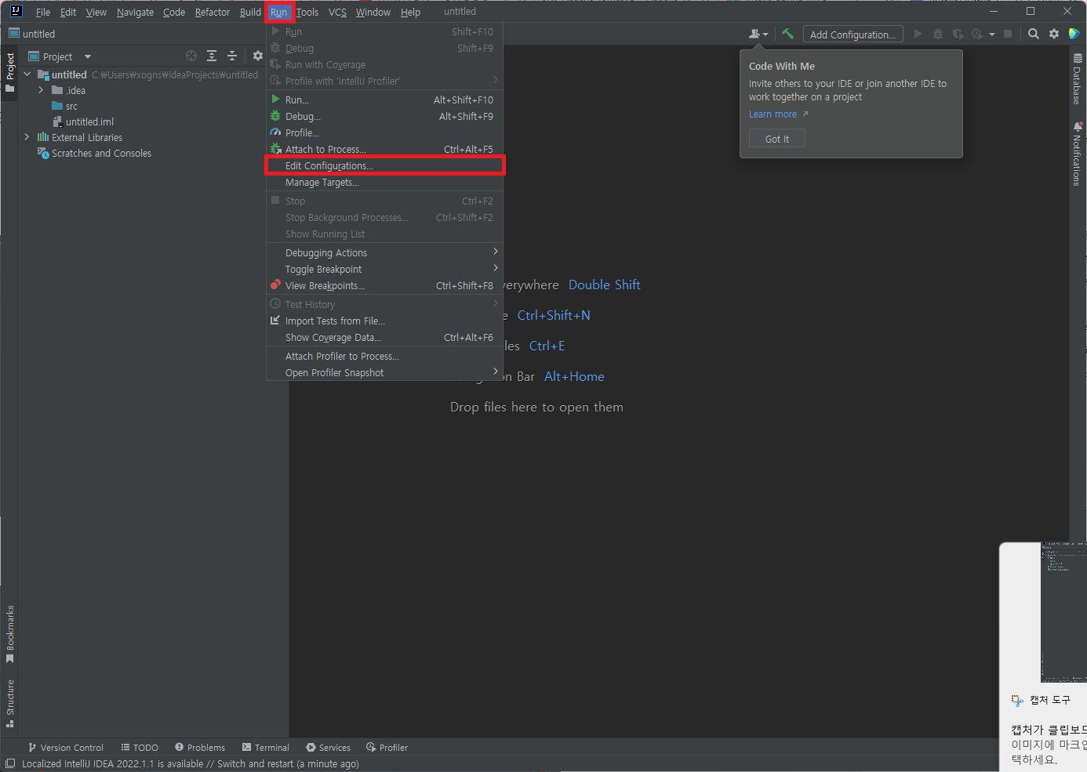
Task: Expand Toggle Breakpoint submenu
Action: [x=496, y=268]
